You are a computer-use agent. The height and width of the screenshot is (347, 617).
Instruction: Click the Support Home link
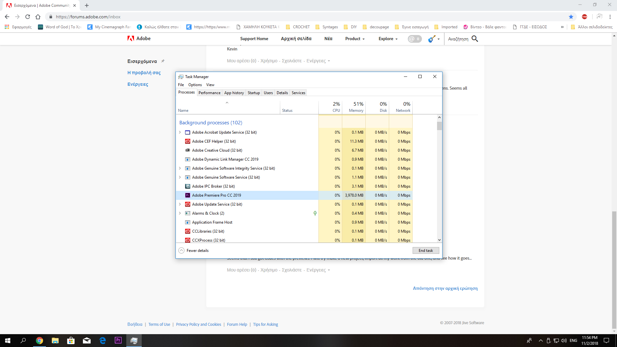tap(254, 39)
